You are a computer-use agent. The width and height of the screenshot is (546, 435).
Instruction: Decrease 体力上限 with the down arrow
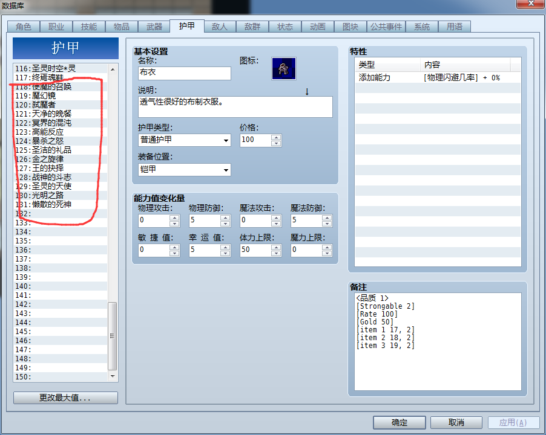tap(276, 253)
